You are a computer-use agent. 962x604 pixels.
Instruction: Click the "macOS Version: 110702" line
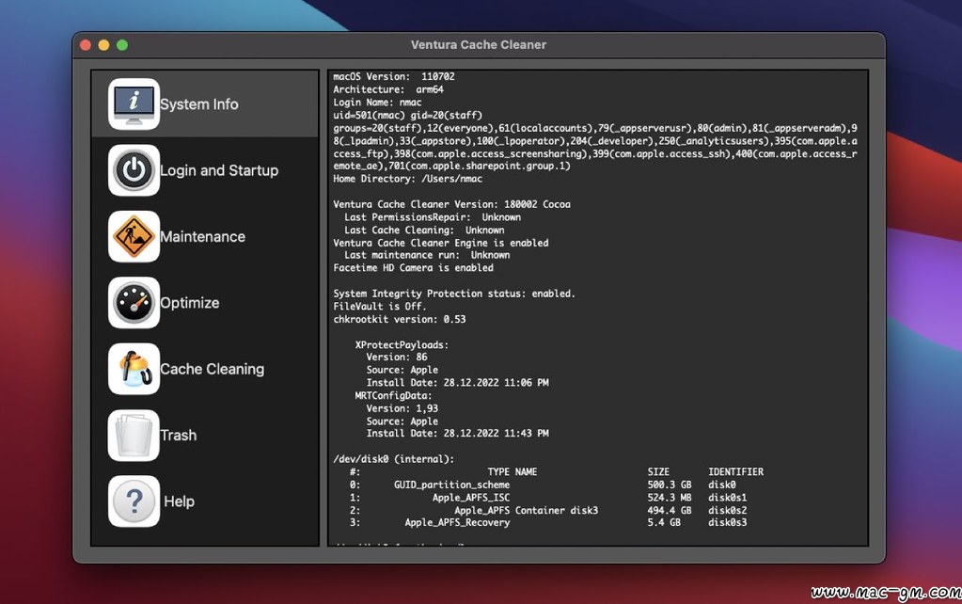coord(394,77)
